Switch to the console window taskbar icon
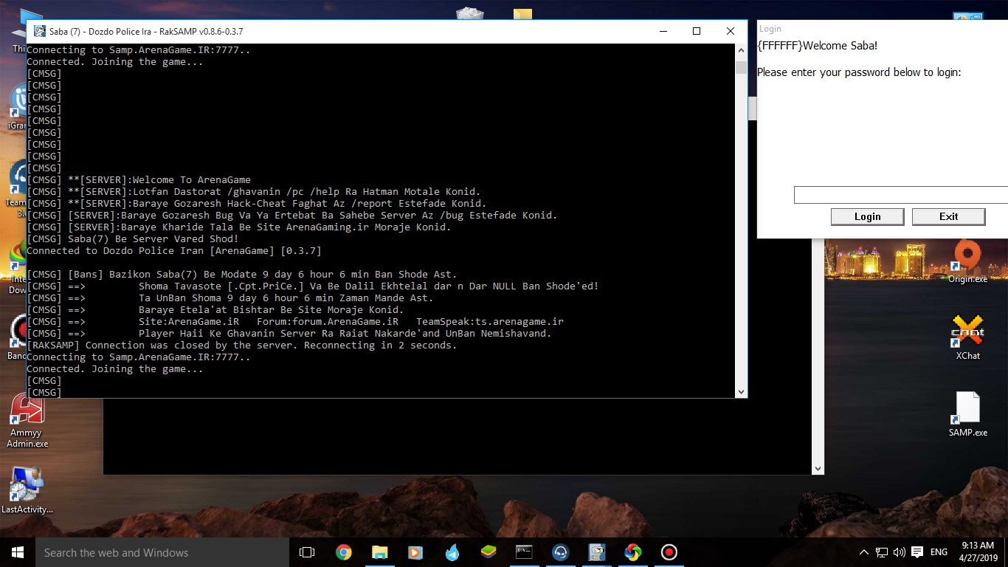The image size is (1008, 567). [524, 552]
